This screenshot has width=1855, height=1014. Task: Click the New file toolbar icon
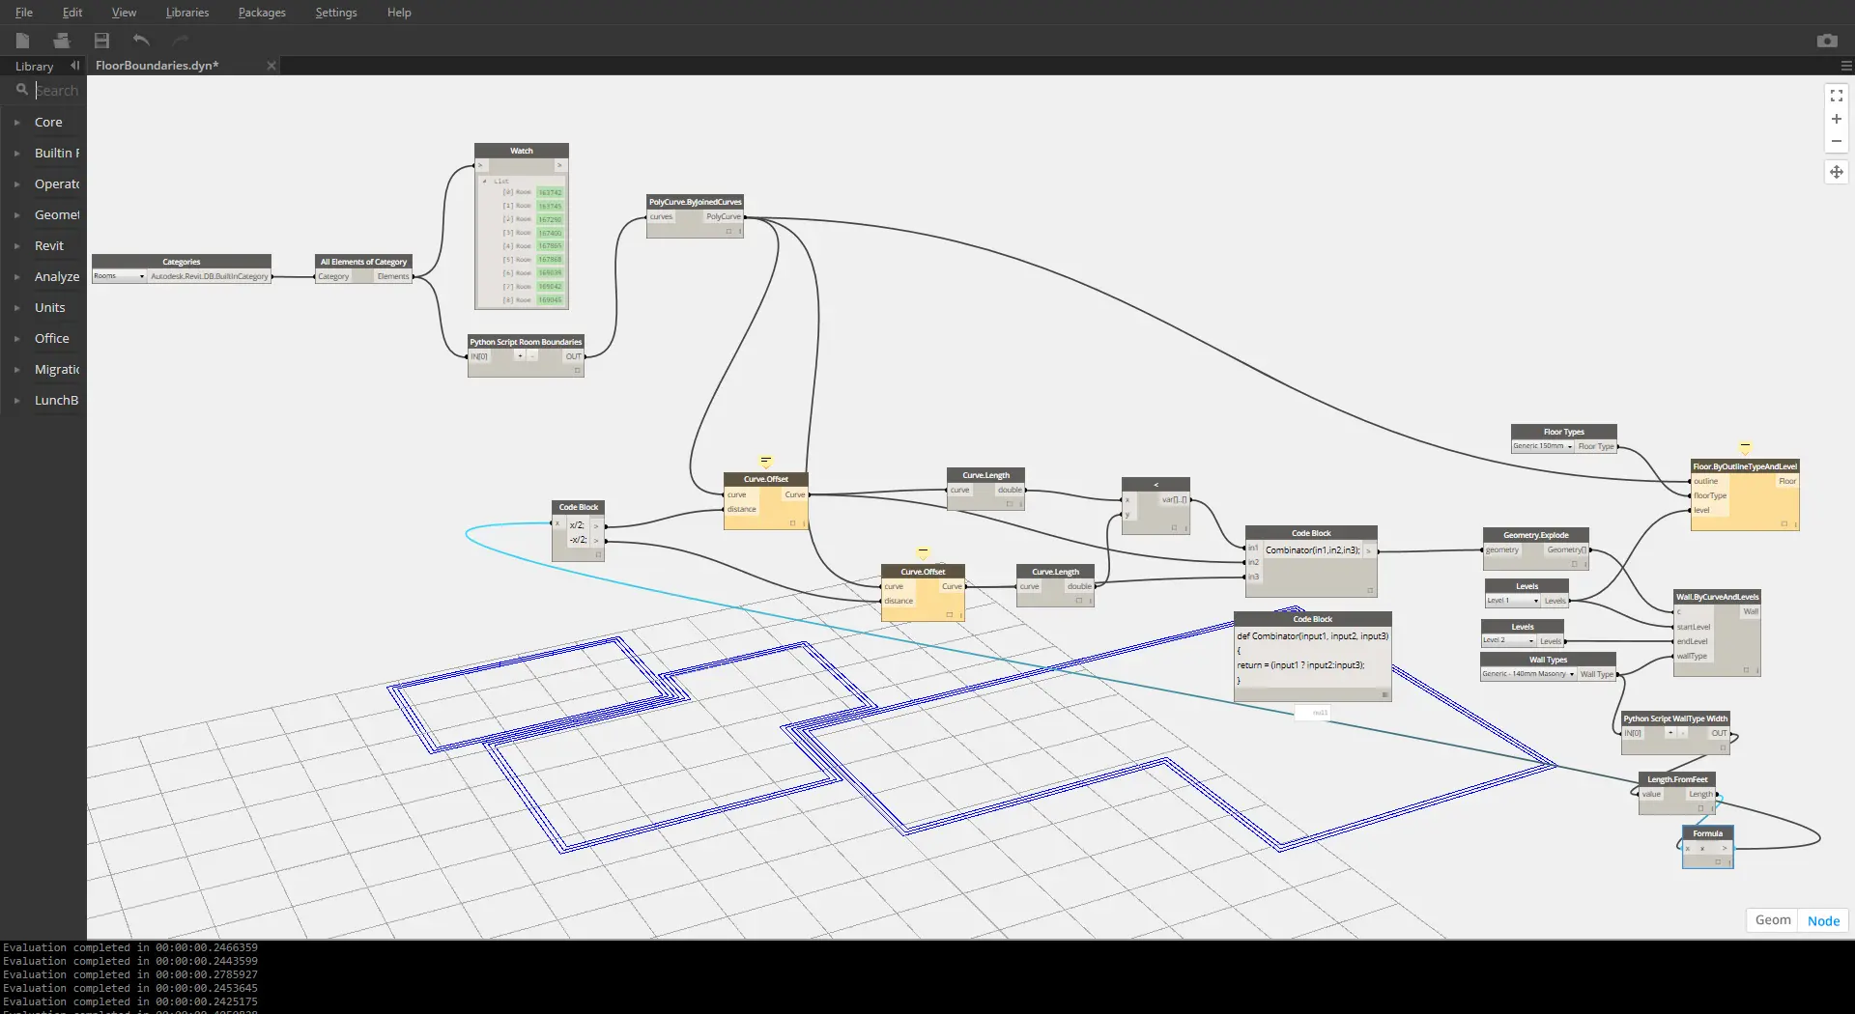(x=22, y=41)
